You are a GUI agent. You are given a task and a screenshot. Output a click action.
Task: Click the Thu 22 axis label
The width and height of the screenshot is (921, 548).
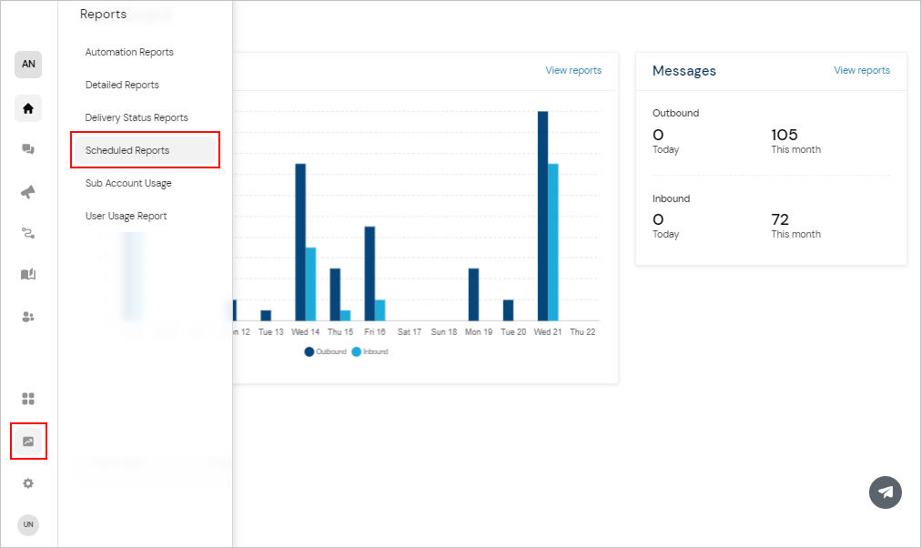pyautogui.click(x=582, y=332)
